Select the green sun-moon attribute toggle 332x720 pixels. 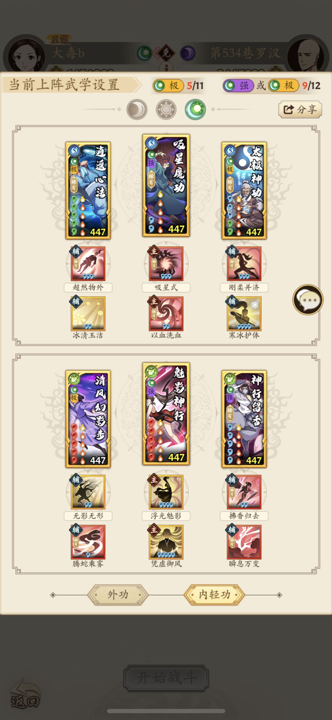pos(195,109)
